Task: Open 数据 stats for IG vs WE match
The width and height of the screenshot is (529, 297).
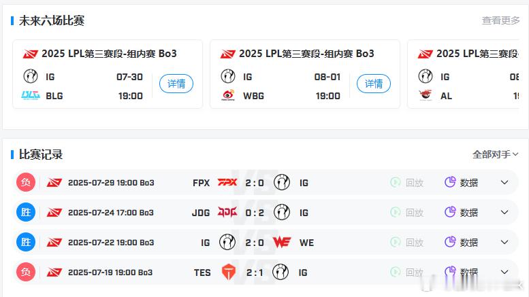Action: (461, 243)
